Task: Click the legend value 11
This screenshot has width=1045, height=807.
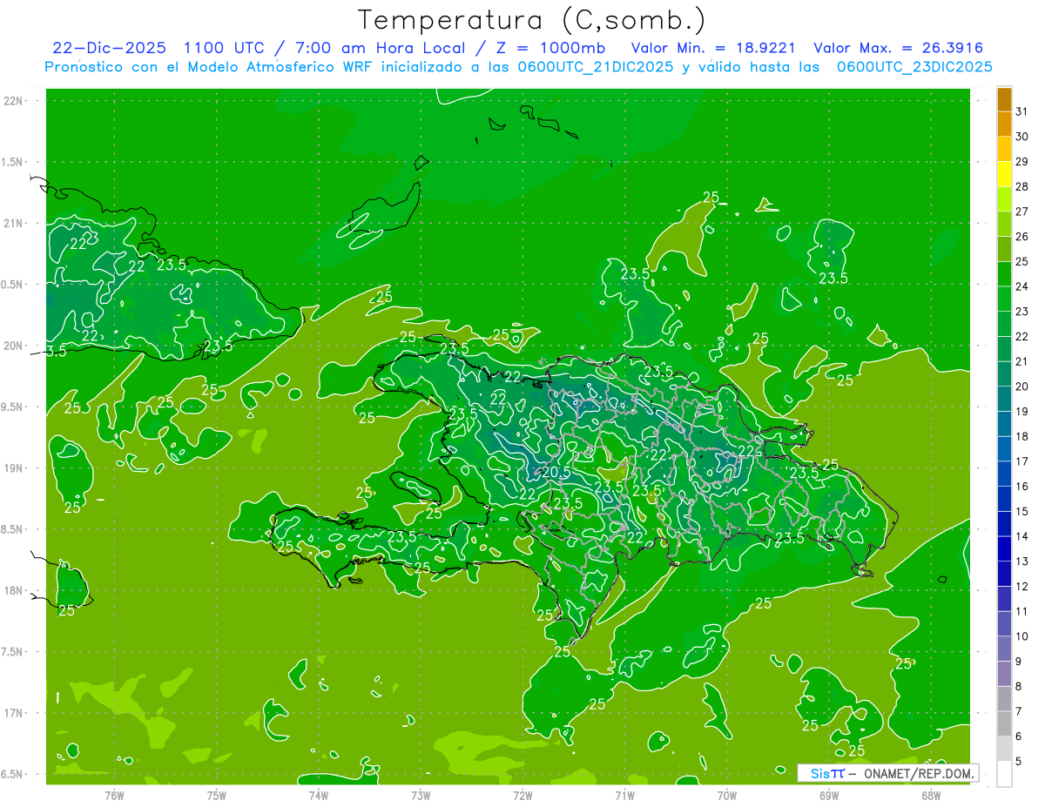Action: click(1022, 611)
